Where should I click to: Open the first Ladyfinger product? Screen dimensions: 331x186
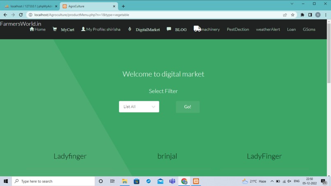pos(70,156)
